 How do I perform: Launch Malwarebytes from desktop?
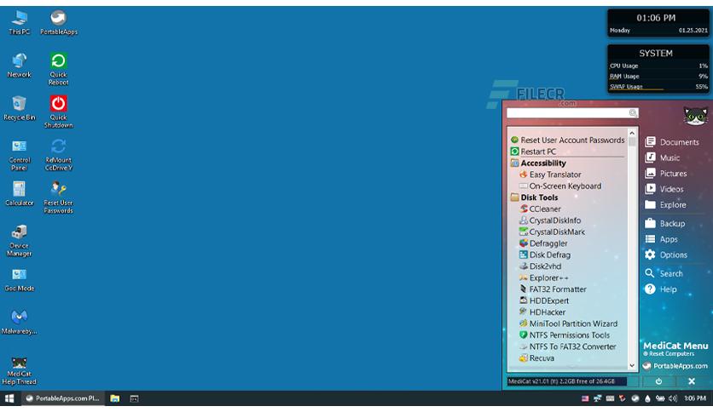pyautogui.click(x=19, y=322)
